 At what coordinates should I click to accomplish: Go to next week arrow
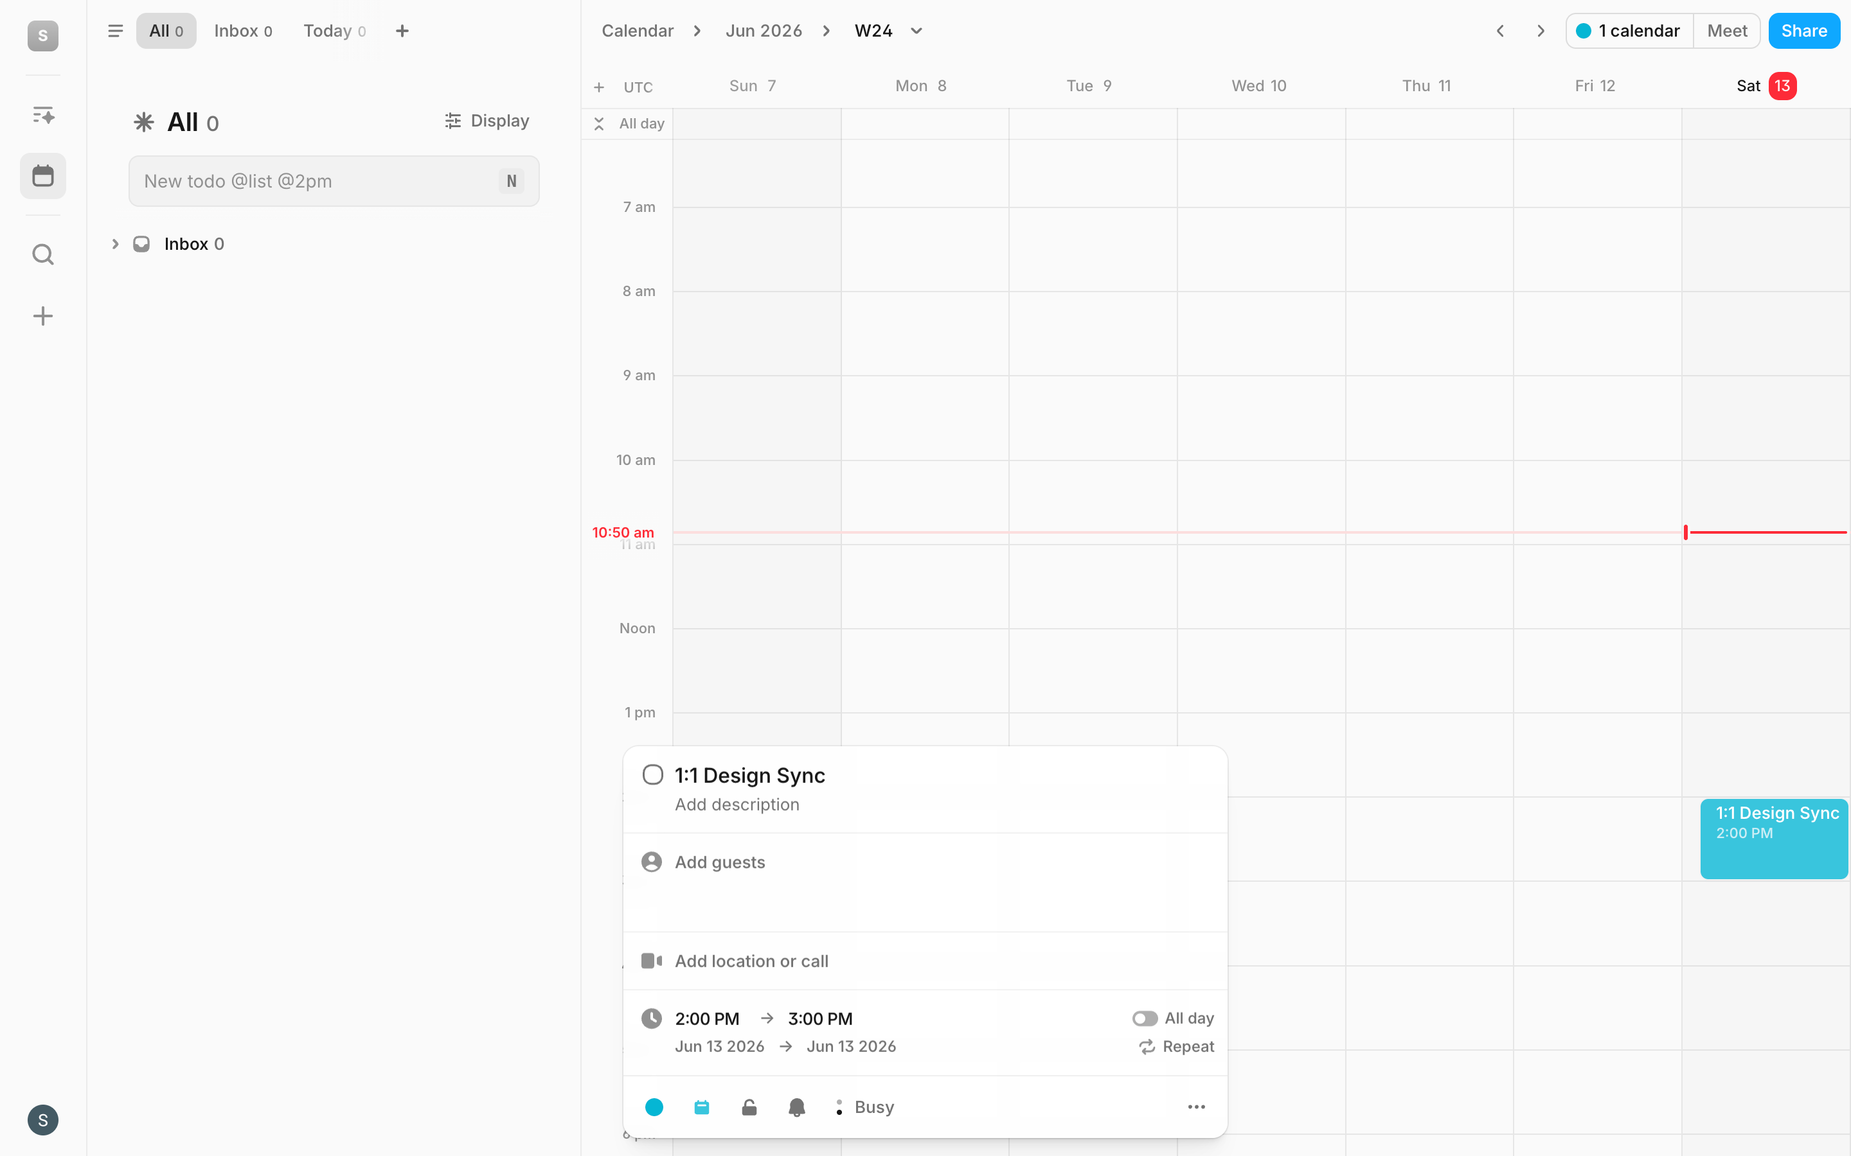point(1541,31)
